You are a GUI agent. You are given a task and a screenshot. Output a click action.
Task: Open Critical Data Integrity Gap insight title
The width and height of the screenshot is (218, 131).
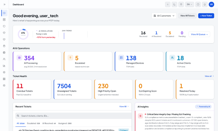click(168, 114)
